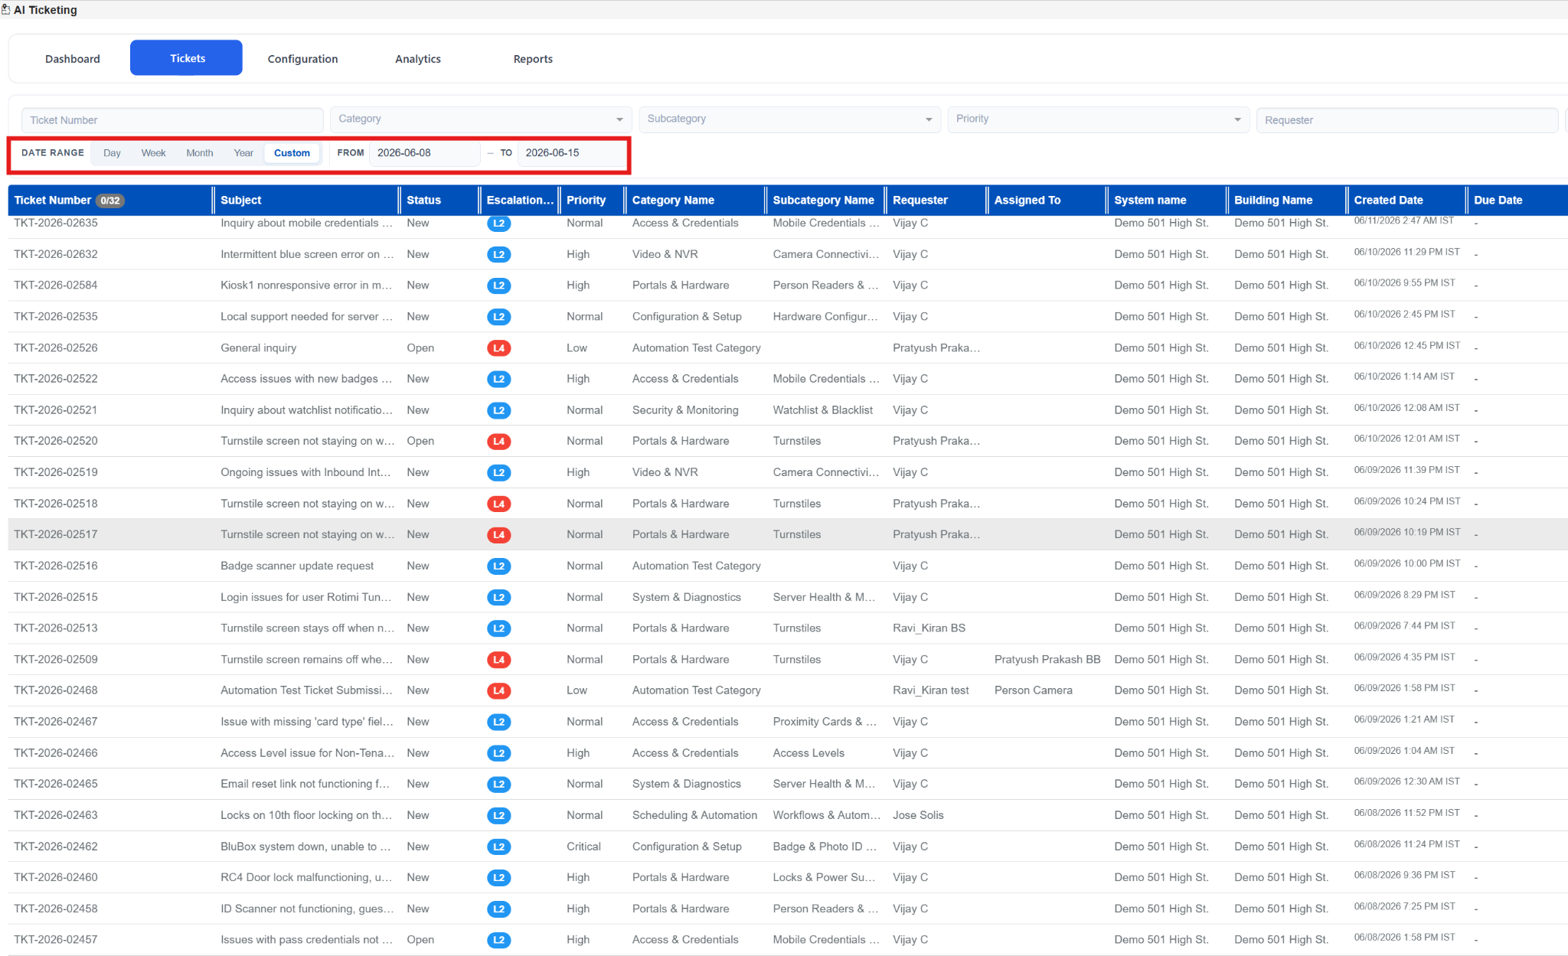Click L2 badge on TKT-2026-02513 row
This screenshot has width=1568, height=956.
click(498, 628)
